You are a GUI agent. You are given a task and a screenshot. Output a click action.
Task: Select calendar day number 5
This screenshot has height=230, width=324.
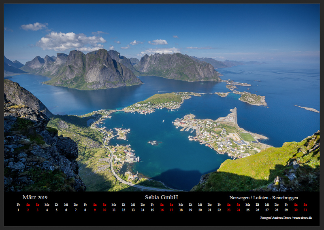pos(57,210)
